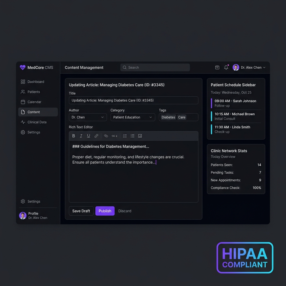Click the Pending Tasks row
286x286 pixels.
point(236,173)
